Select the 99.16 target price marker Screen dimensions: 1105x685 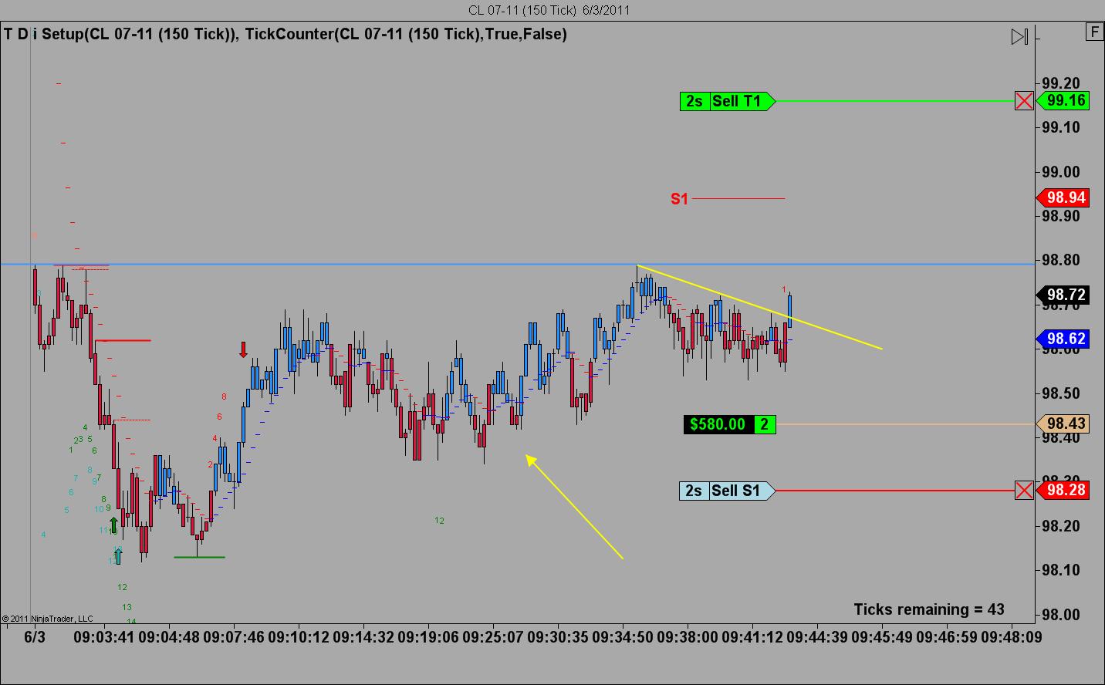coord(1063,100)
